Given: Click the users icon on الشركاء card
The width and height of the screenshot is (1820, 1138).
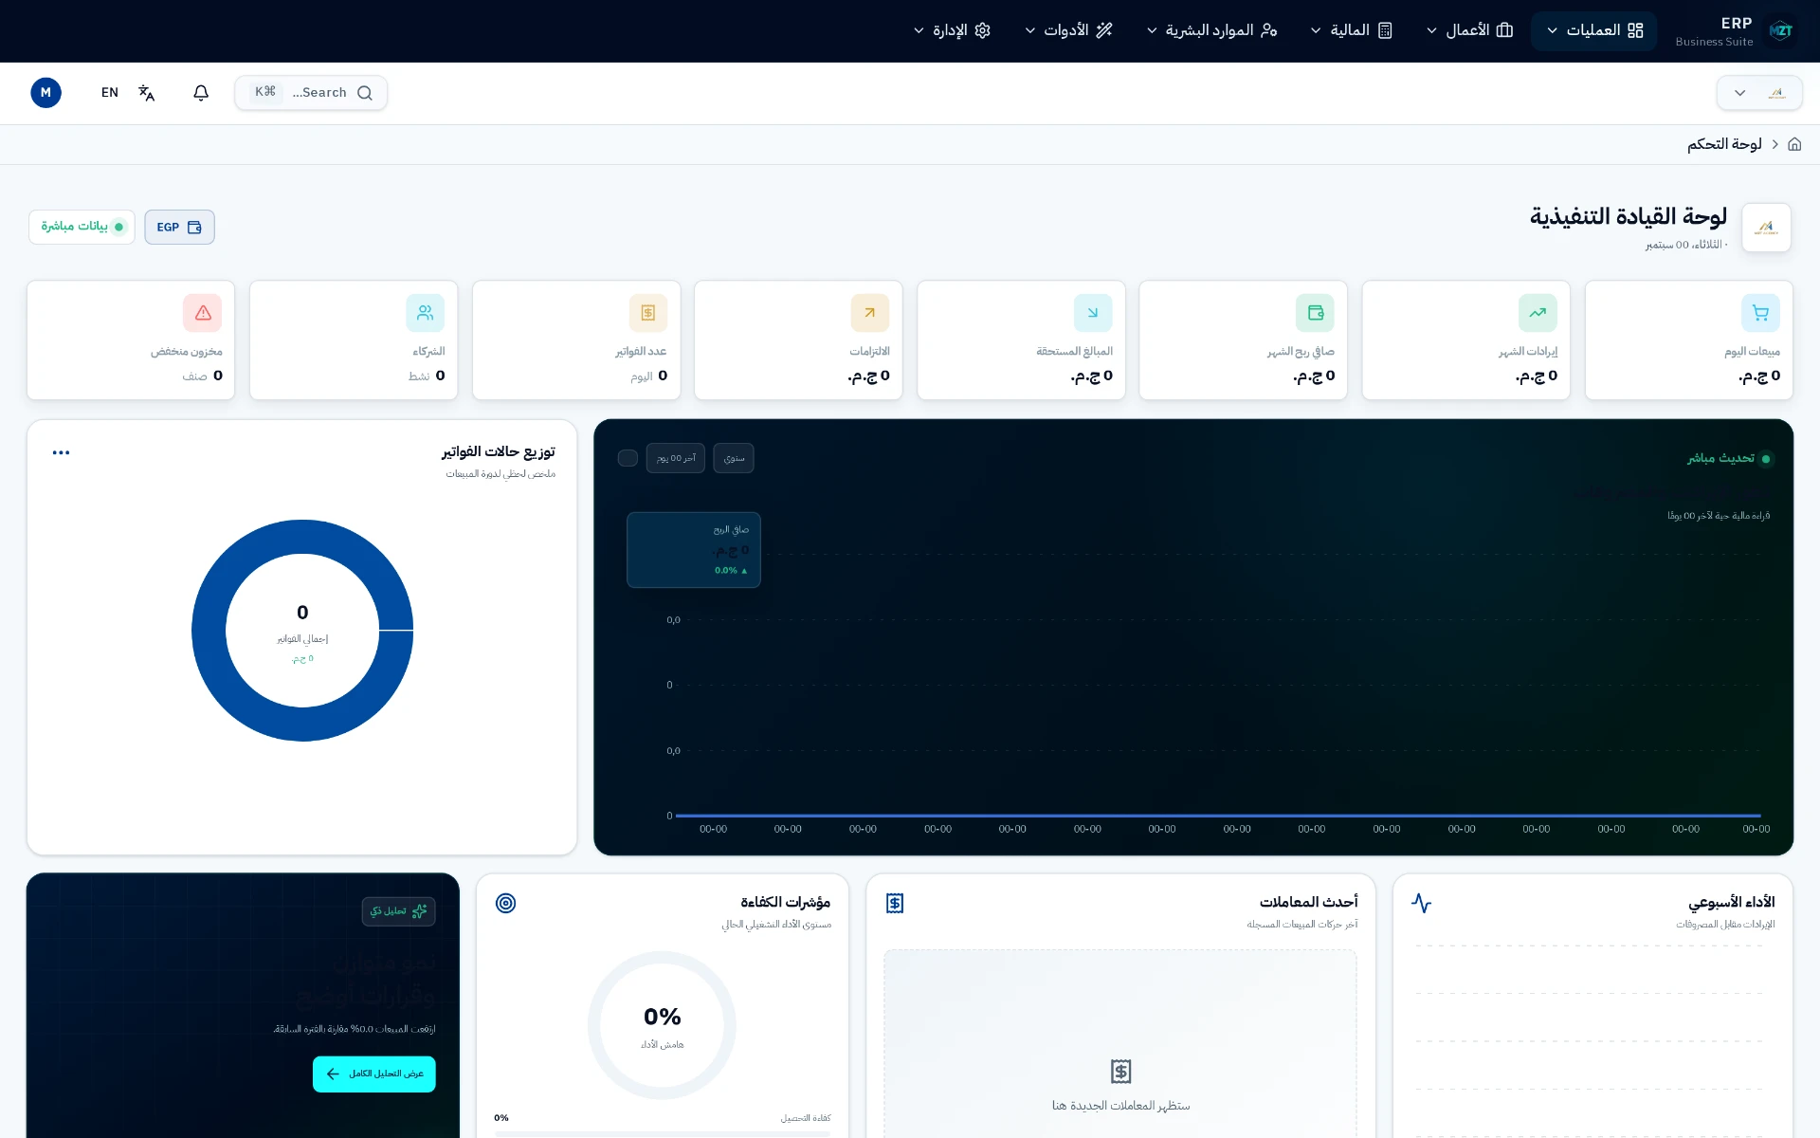Looking at the screenshot, I should point(426,313).
